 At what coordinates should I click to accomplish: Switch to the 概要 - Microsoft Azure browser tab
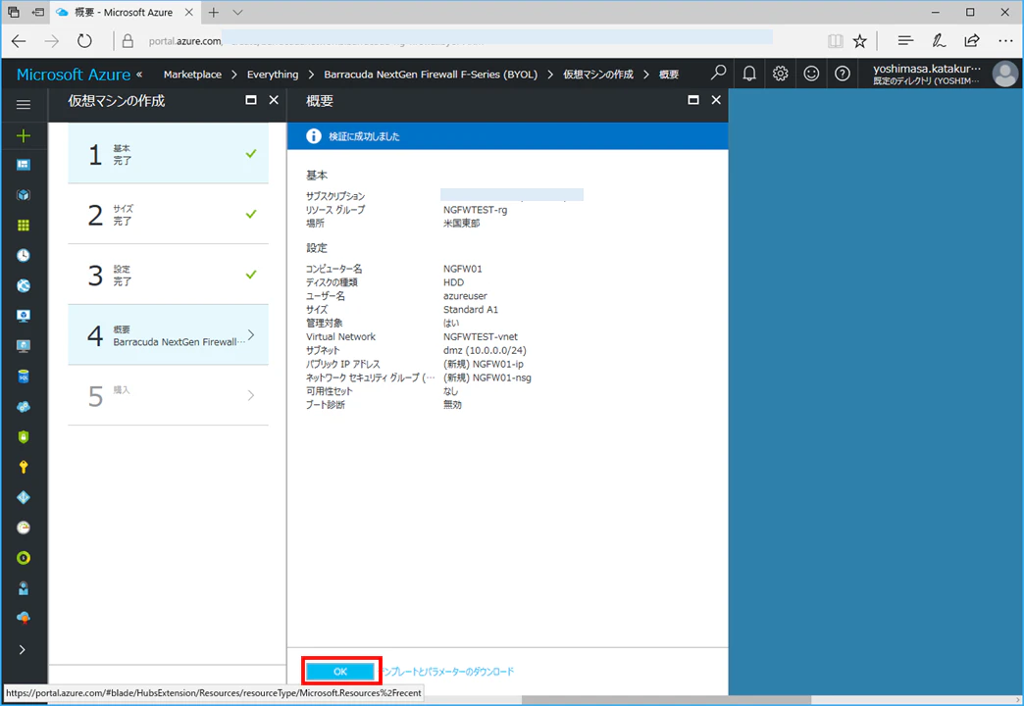(125, 13)
